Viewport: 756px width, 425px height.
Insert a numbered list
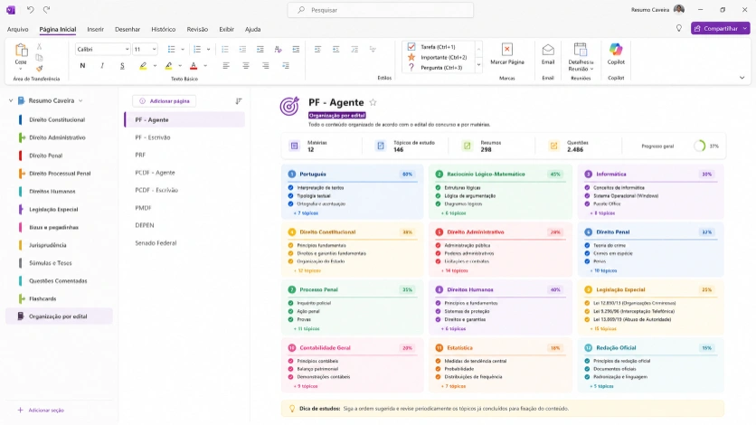tap(197, 49)
